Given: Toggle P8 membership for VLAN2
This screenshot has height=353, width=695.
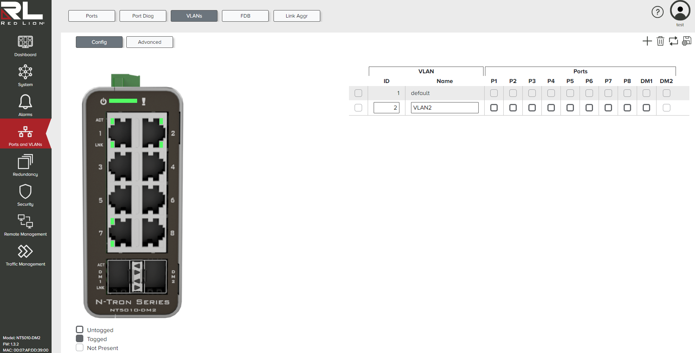Looking at the screenshot, I should coord(627,108).
